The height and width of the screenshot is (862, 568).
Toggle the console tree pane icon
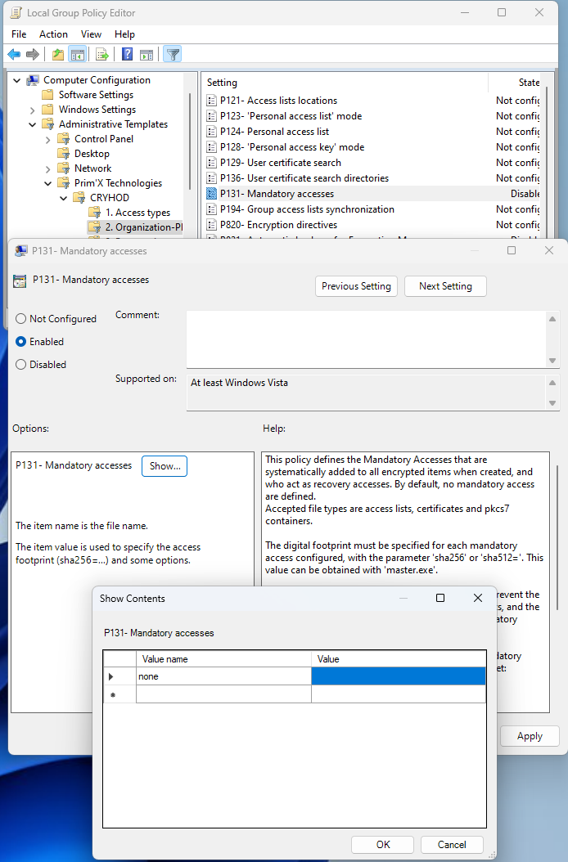77,55
